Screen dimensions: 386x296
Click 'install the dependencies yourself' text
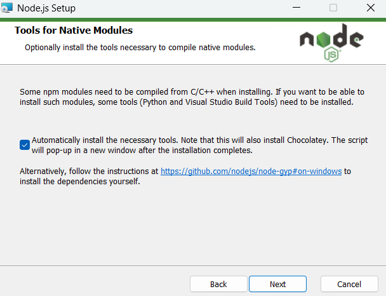point(80,182)
